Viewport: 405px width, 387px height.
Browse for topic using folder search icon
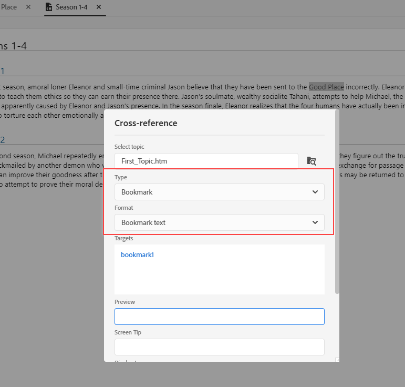point(311,161)
